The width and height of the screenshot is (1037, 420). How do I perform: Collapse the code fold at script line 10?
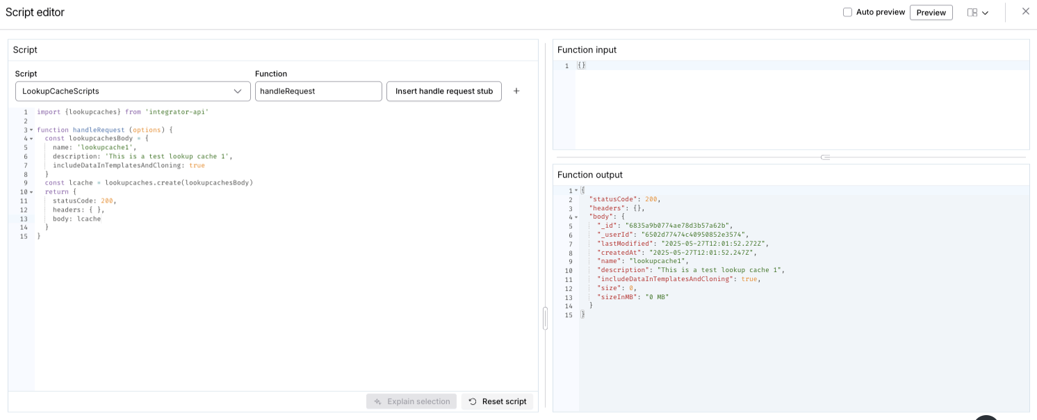point(31,192)
